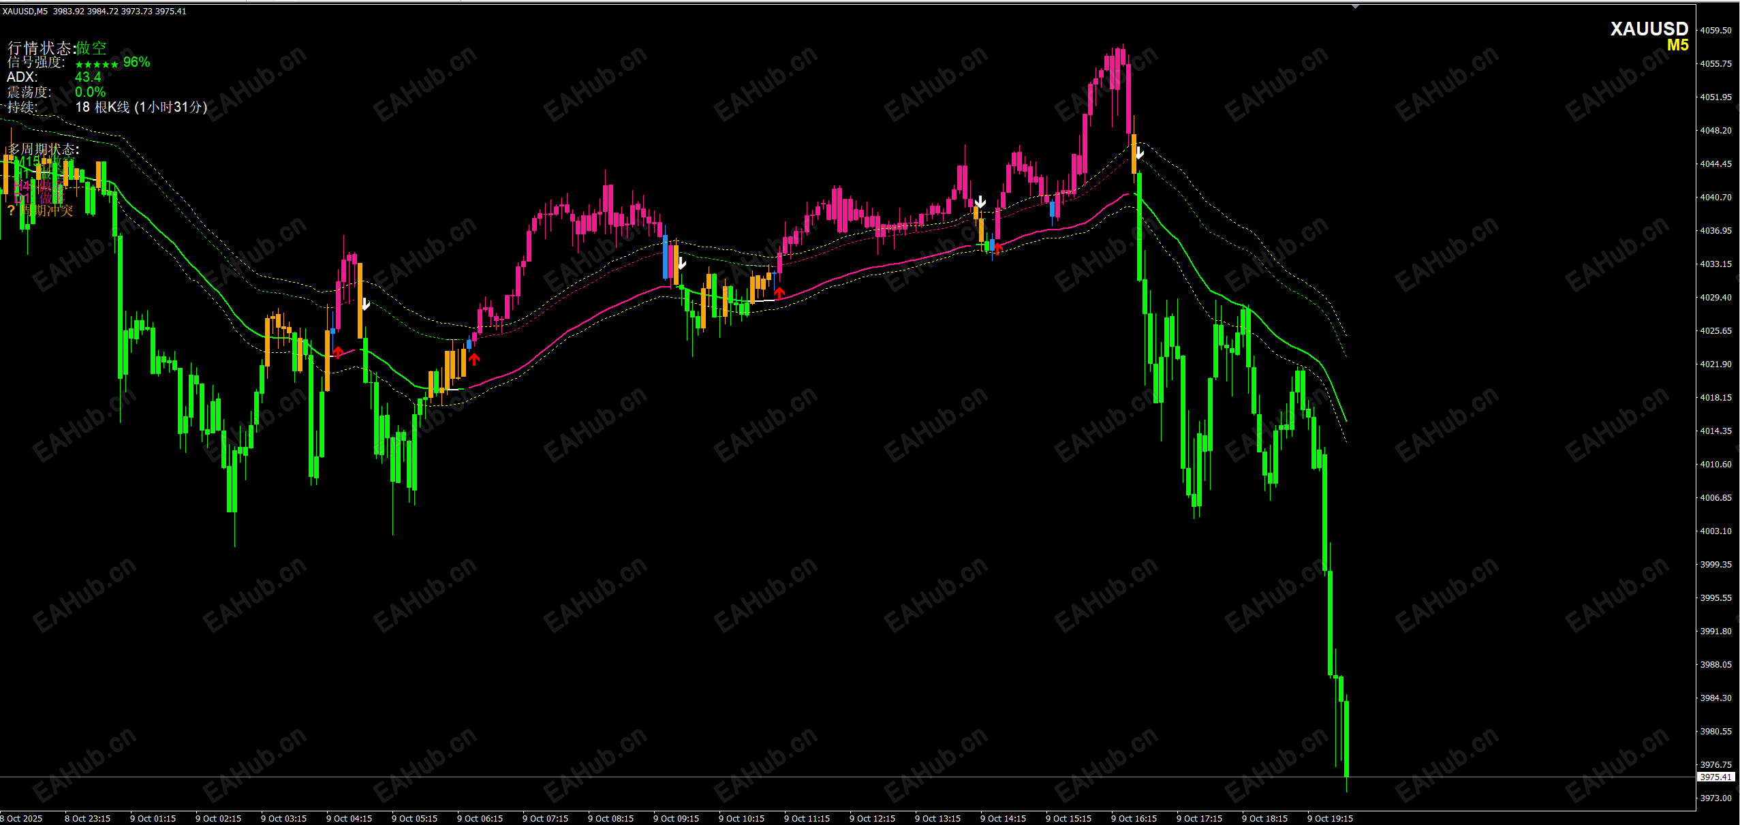Click the green five-star signal strength rating
Image resolution: width=1740 pixels, height=825 pixels.
pyautogui.click(x=96, y=64)
